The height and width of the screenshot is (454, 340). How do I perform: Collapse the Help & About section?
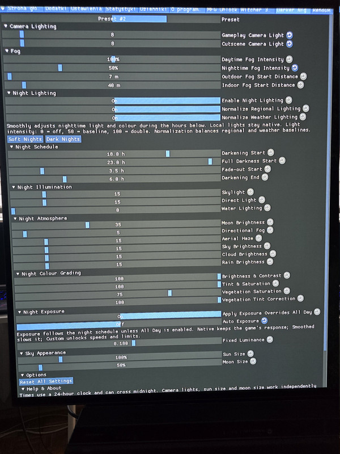tap(23, 389)
